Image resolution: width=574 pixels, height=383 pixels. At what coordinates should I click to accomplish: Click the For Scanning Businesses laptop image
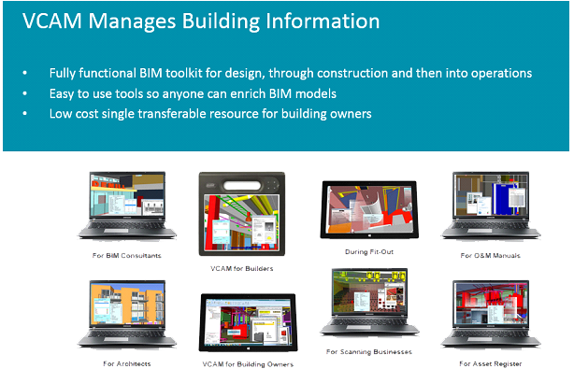pyautogui.click(x=369, y=302)
